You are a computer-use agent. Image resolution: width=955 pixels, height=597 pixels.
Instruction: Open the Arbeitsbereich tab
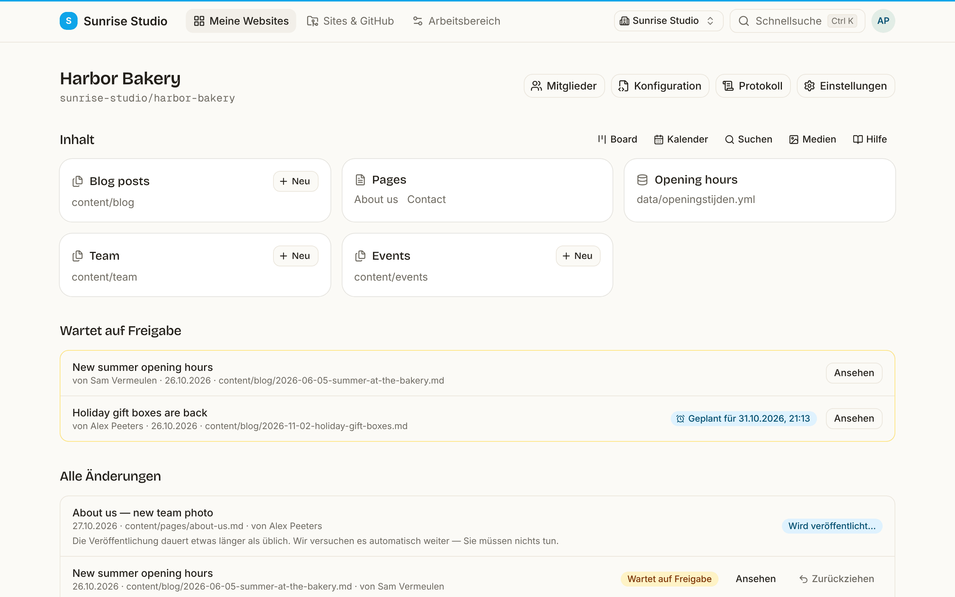(456, 21)
